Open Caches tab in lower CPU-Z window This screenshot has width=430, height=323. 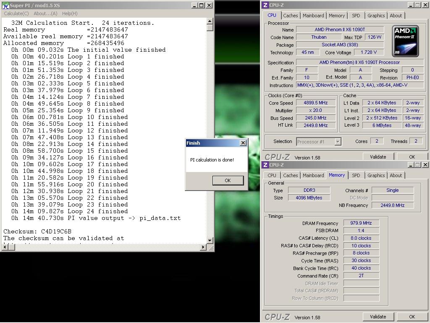(291, 175)
